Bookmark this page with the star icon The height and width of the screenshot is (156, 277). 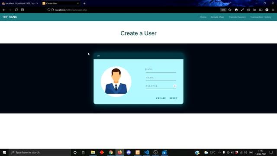click(x=230, y=10)
